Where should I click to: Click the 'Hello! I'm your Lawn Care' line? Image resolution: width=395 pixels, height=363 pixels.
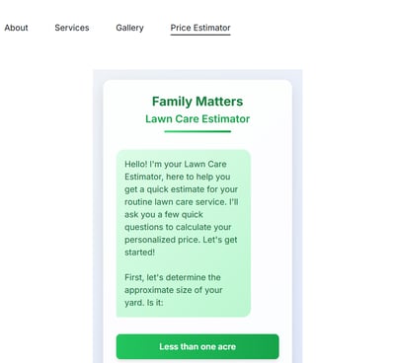click(x=176, y=164)
